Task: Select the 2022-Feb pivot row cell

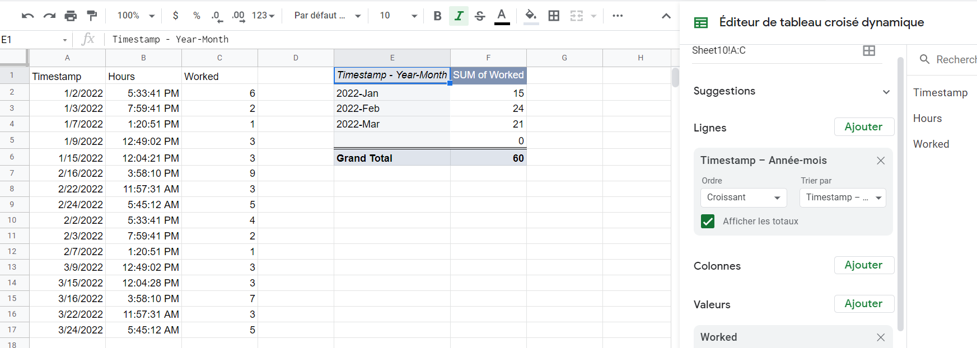Action: click(392, 109)
